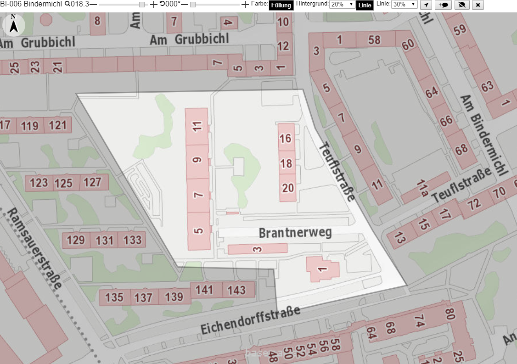Click the location arrow icon button
Screen dimensions: 517x364
[x=426, y=5]
